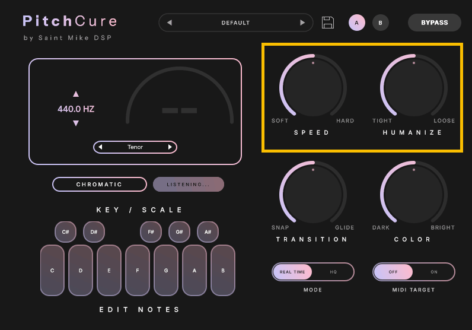Set MIDI target to ON
472x330 pixels.
(x=434, y=272)
